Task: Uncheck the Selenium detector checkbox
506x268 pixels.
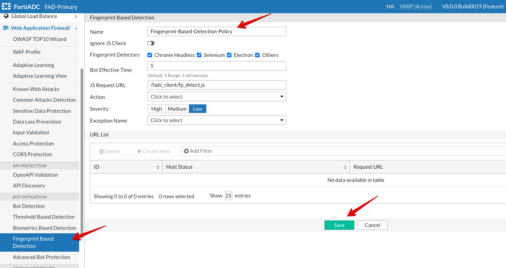Action: (199, 55)
